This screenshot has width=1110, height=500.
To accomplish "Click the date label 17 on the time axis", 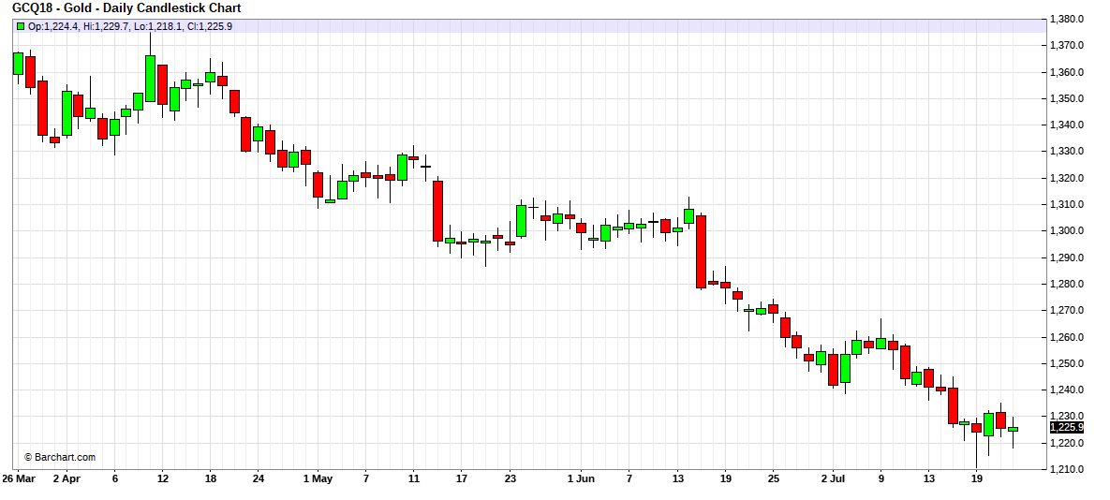I will [x=462, y=478].
